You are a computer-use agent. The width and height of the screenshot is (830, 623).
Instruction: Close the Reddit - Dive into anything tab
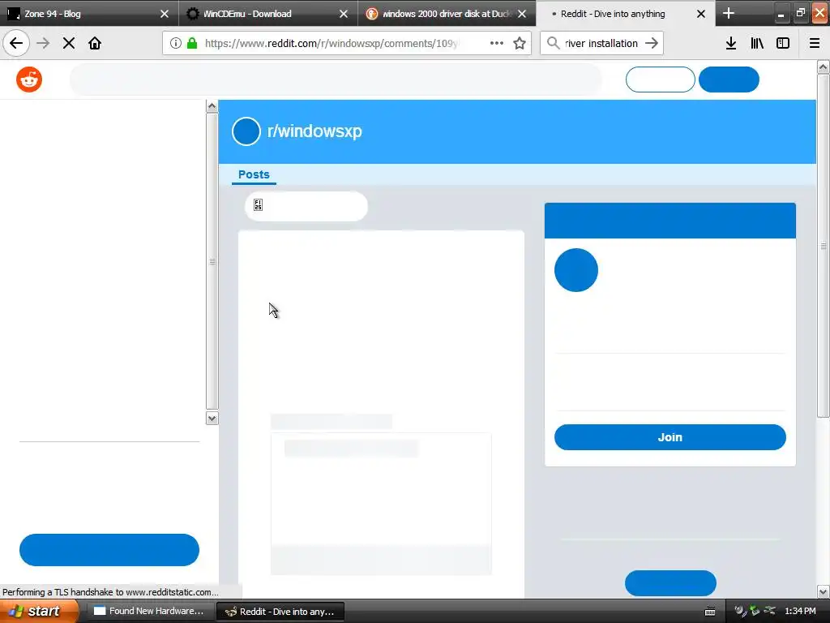click(x=701, y=14)
